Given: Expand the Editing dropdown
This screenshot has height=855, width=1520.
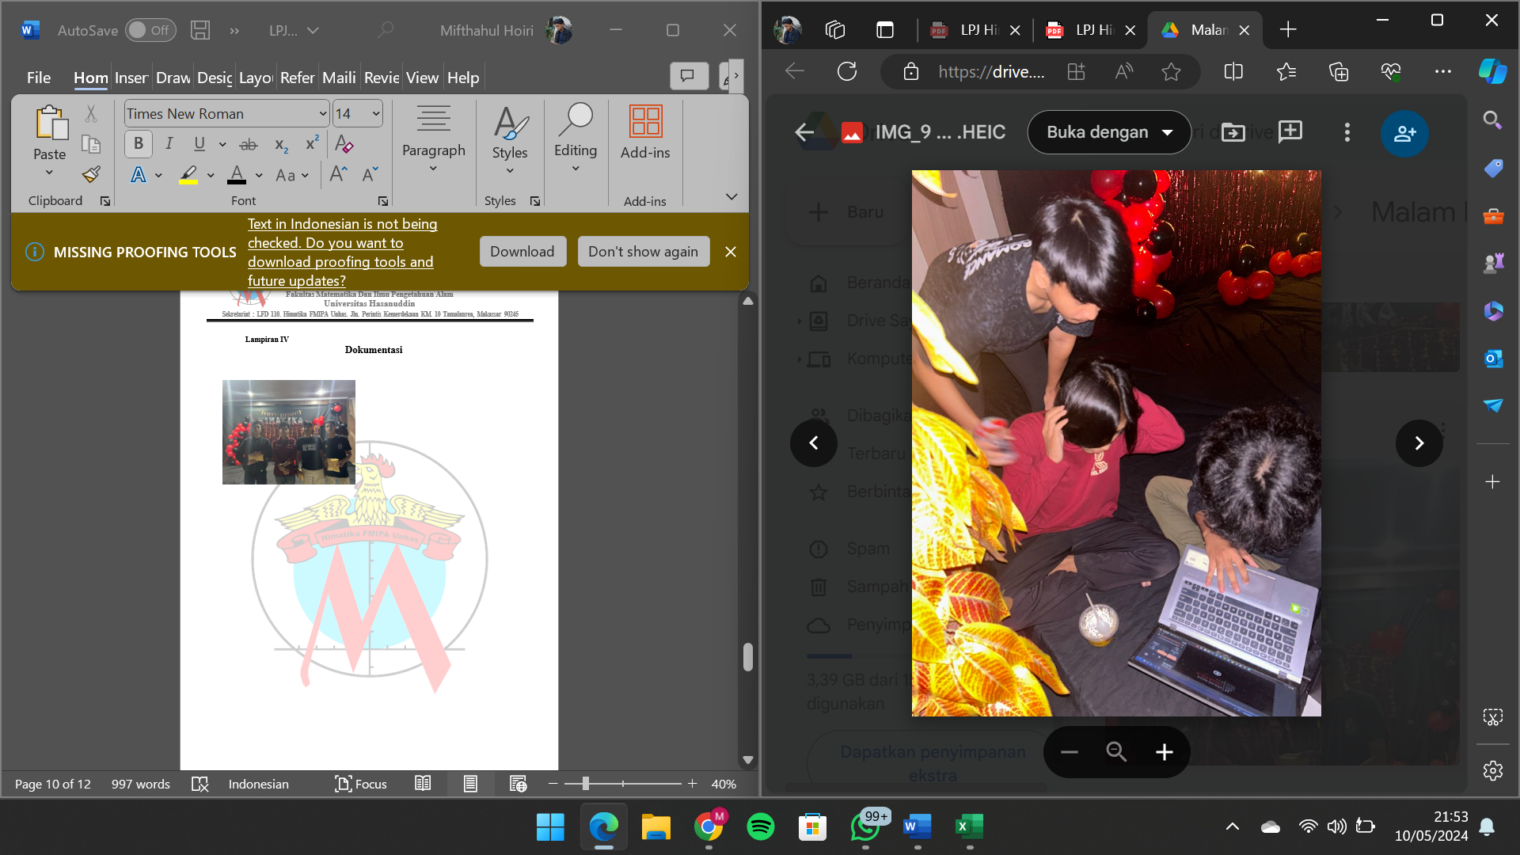Looking at the screenshot, I should (576, 169).
